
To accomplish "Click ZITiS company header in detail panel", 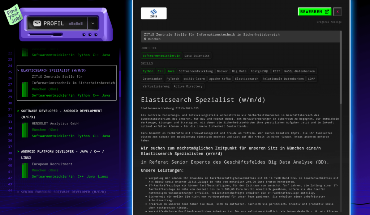I will pos(212,34).
